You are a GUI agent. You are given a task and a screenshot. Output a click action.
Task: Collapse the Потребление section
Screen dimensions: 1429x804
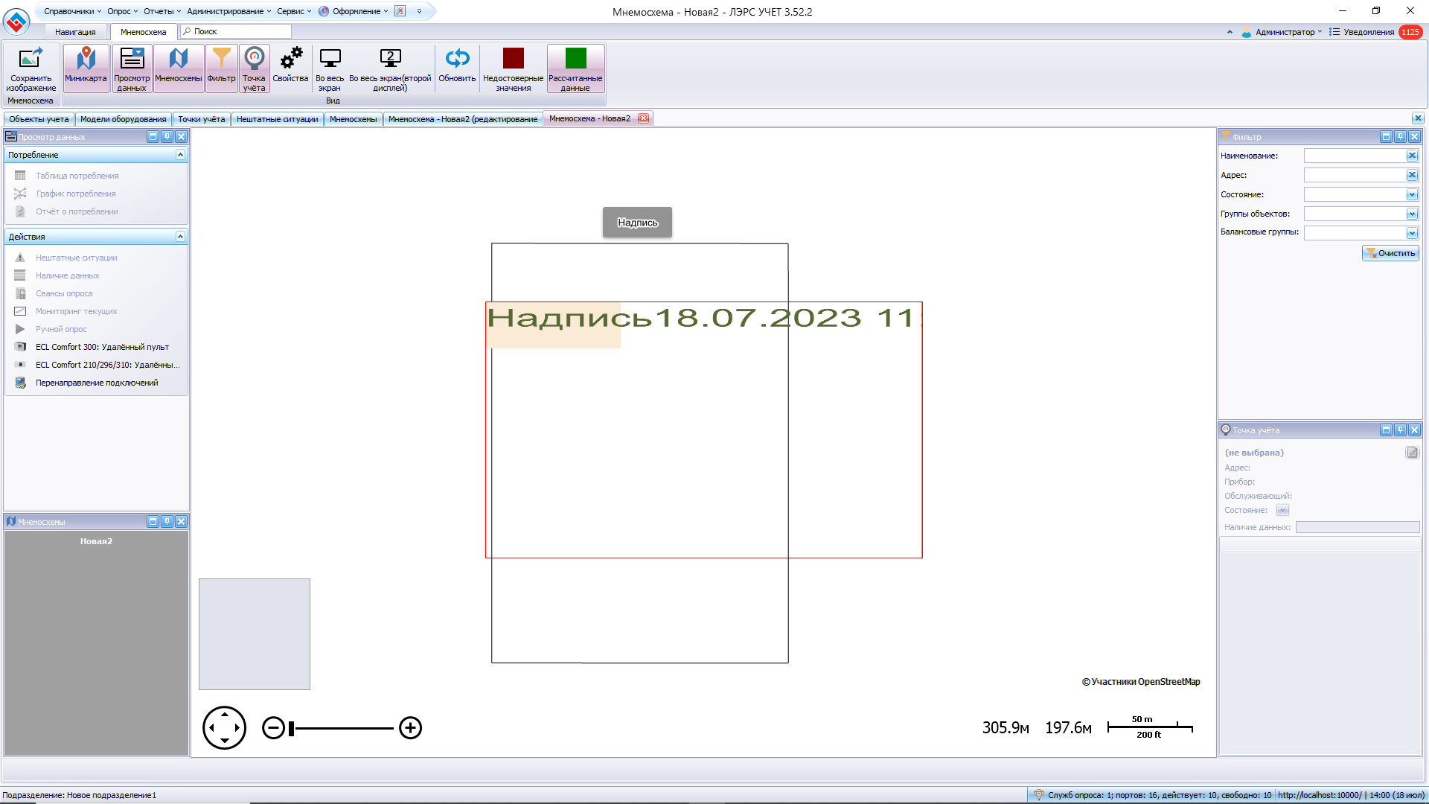180,155
